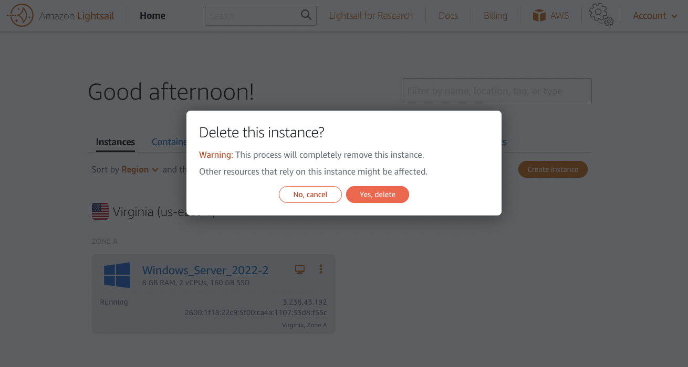The width and height of the screenshot is (688, 367).
Task: Click the Good afternoon! heading
Action: point(171,92)
